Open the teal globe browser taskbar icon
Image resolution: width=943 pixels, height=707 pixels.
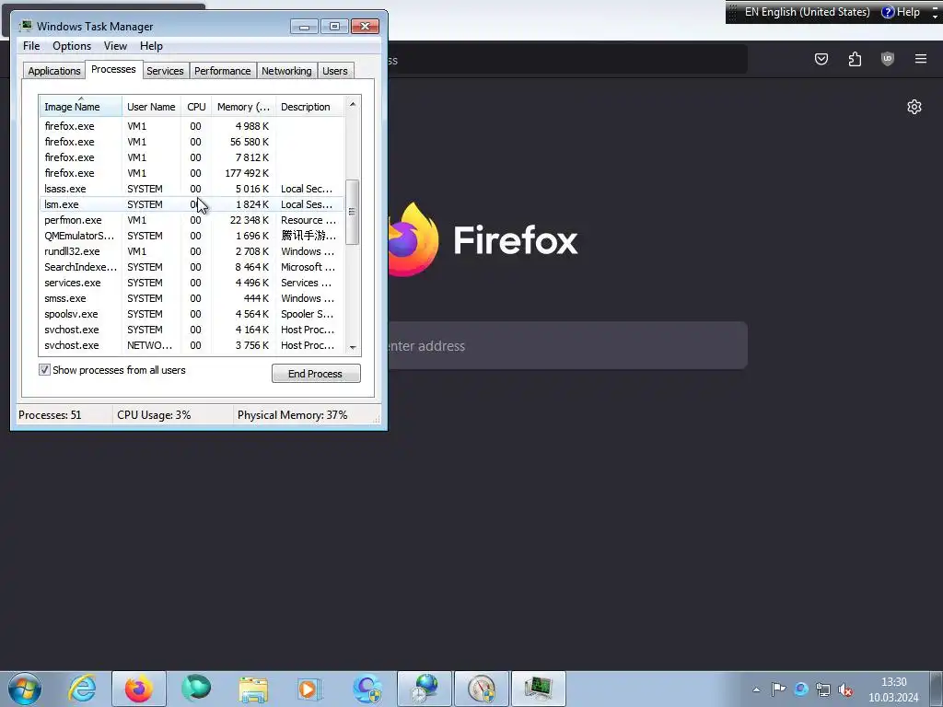click(196, 689)
